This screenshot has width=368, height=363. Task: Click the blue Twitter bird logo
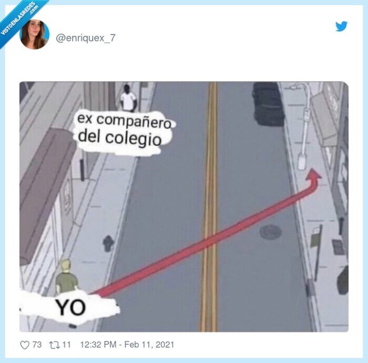tap(341, 26)
